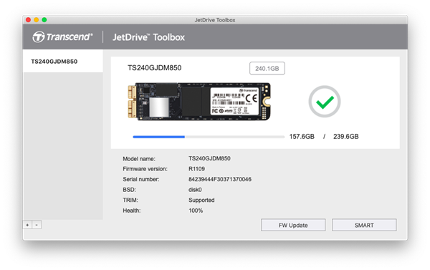Click the TRIM value Supported
Viewport: 430px width, 270px height.
[201, 200]
